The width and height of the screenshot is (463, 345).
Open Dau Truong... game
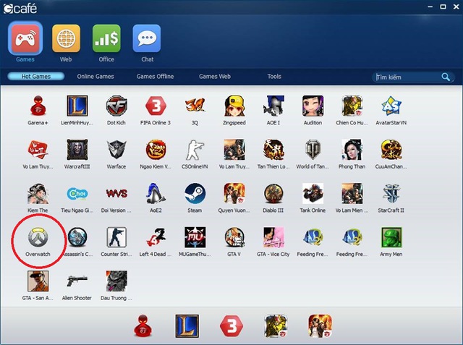[116, 286]
